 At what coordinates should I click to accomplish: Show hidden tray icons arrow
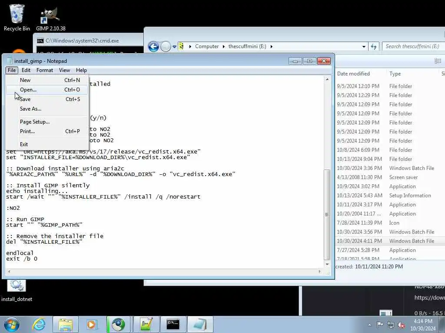click(x=369, y=325)
